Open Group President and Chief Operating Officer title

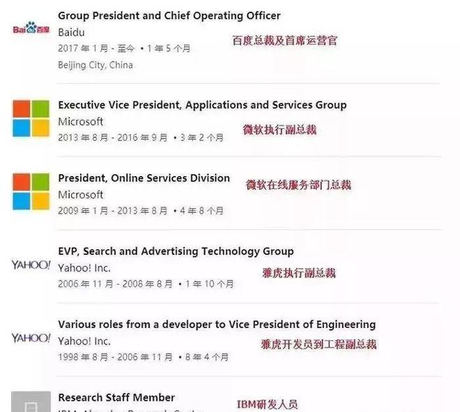coord(169,15)
